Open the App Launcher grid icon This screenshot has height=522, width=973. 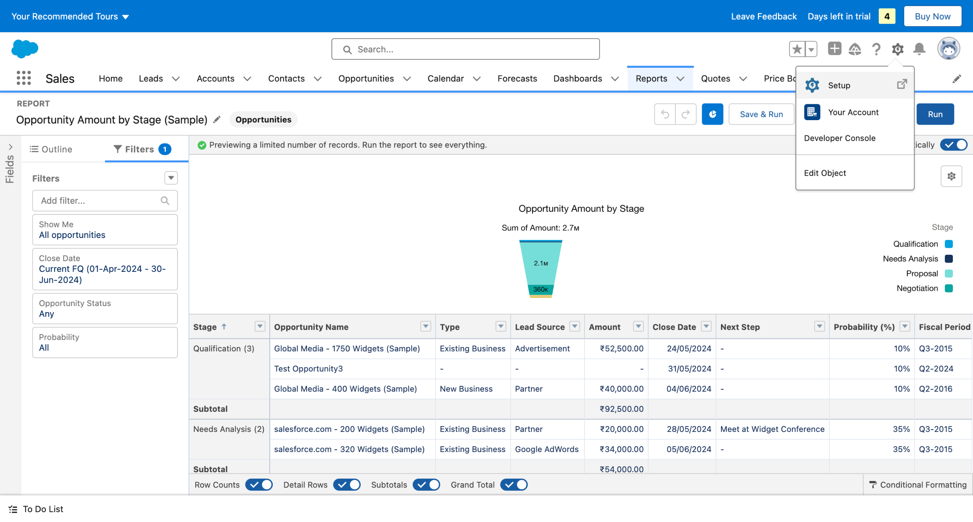click(x=24, y=78)
